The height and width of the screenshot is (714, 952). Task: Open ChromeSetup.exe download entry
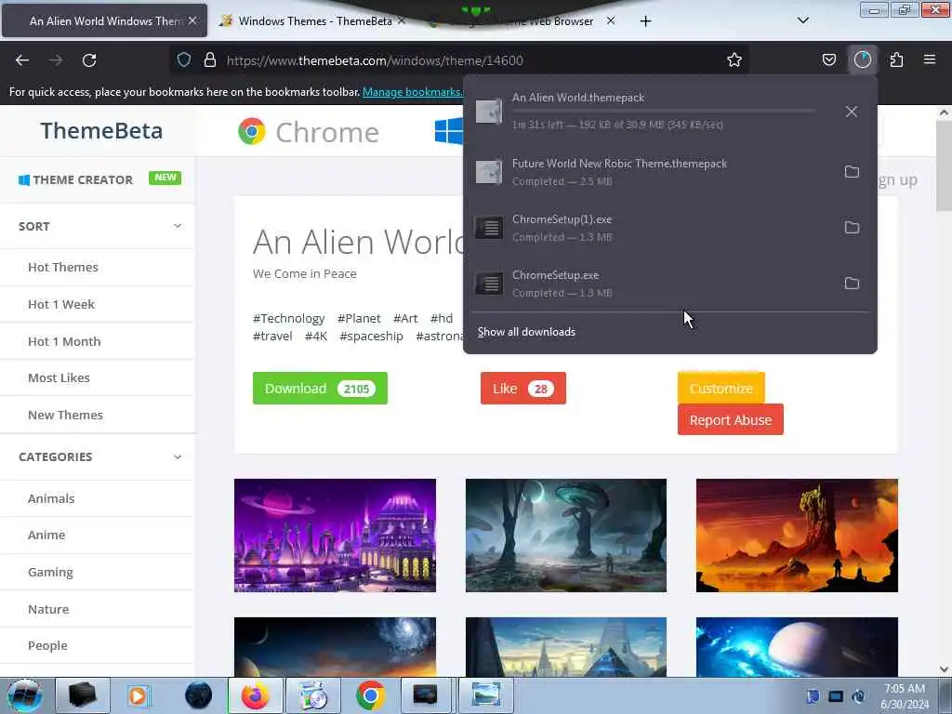click(x=650, y=284)
